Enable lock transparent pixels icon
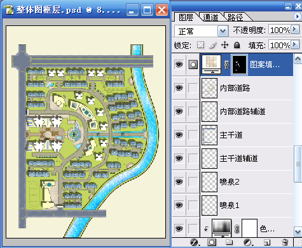This screenshot has width=302, height=248. pyautogui.click(x=200, y=45)
